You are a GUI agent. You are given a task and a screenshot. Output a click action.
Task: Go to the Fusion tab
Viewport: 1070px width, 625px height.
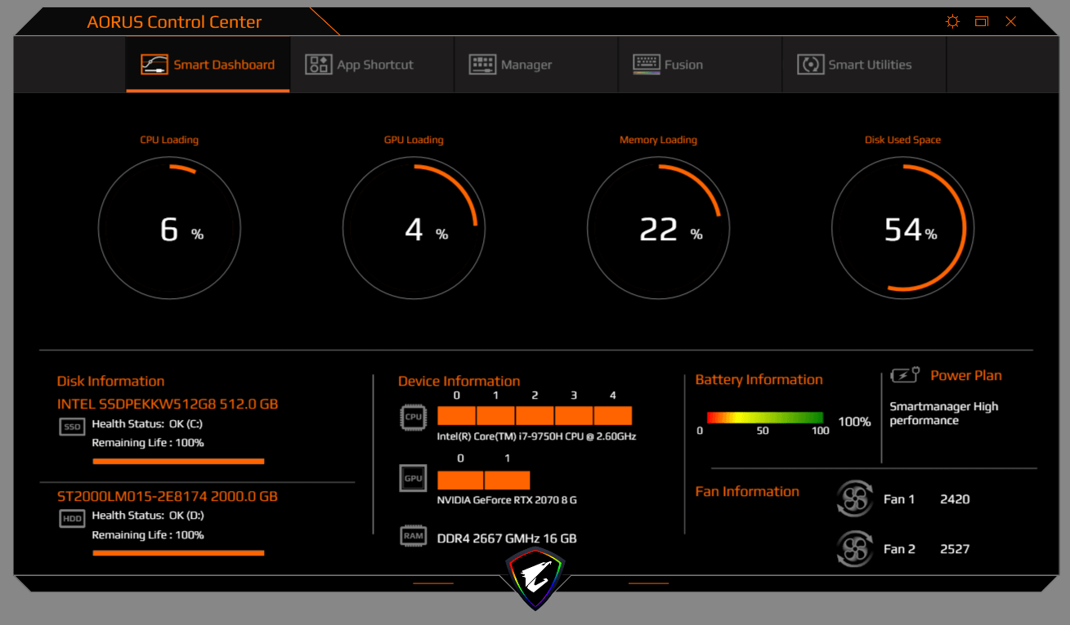pyautogui.click(x=668, y=65)
